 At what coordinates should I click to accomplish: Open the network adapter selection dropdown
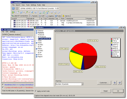[58, 8]
